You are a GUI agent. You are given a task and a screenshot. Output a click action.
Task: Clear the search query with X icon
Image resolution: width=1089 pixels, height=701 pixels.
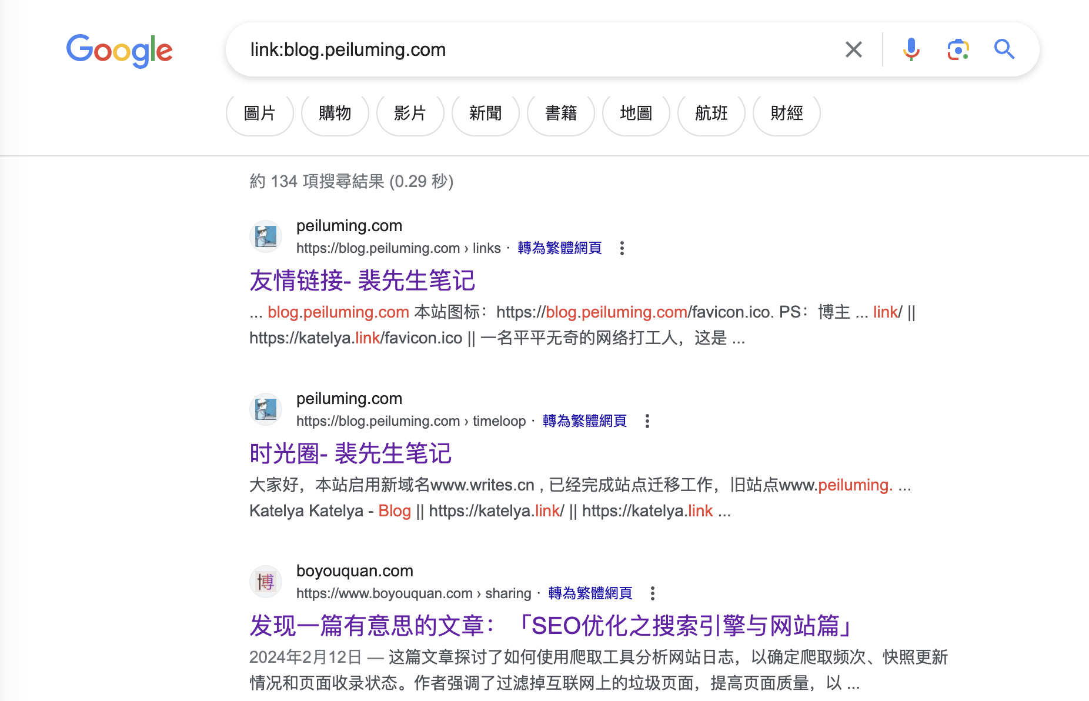853,49
